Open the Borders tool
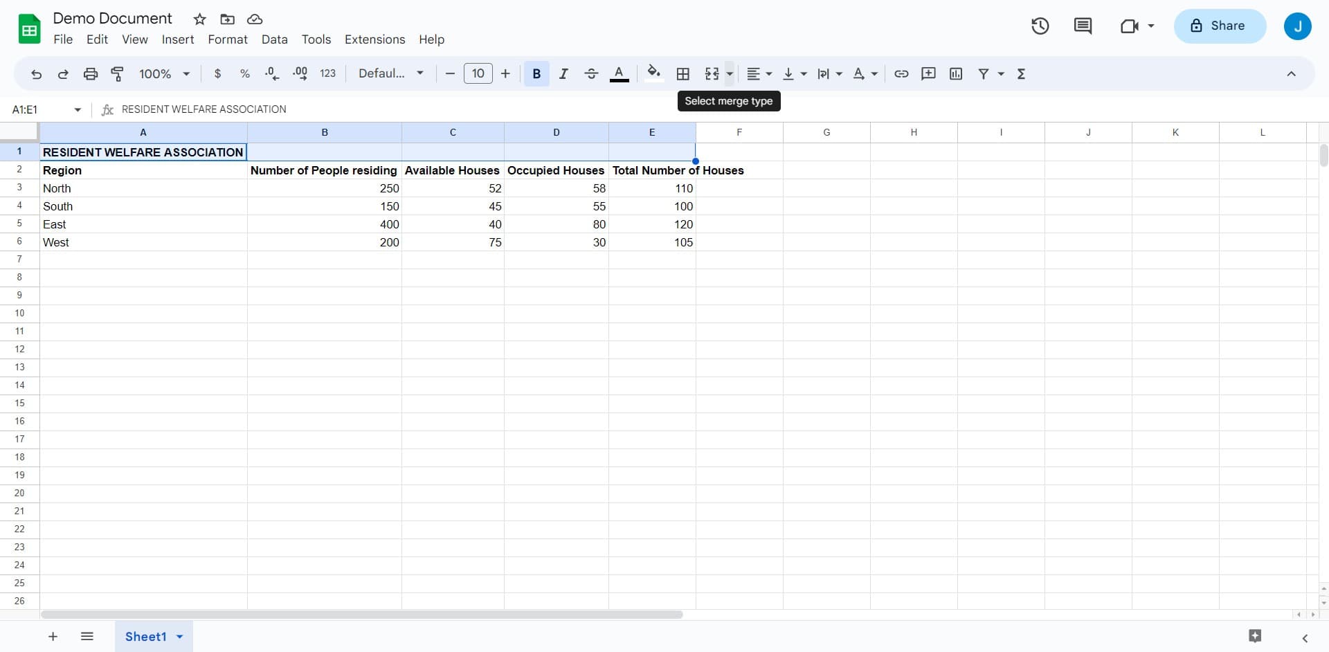Screen dimensions: 1329x652 point(683,73)
